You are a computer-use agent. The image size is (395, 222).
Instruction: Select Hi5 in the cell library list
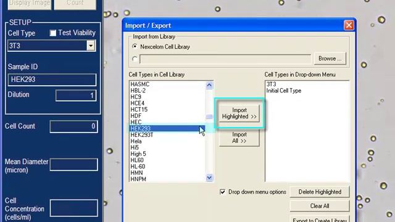pos(167,147)
